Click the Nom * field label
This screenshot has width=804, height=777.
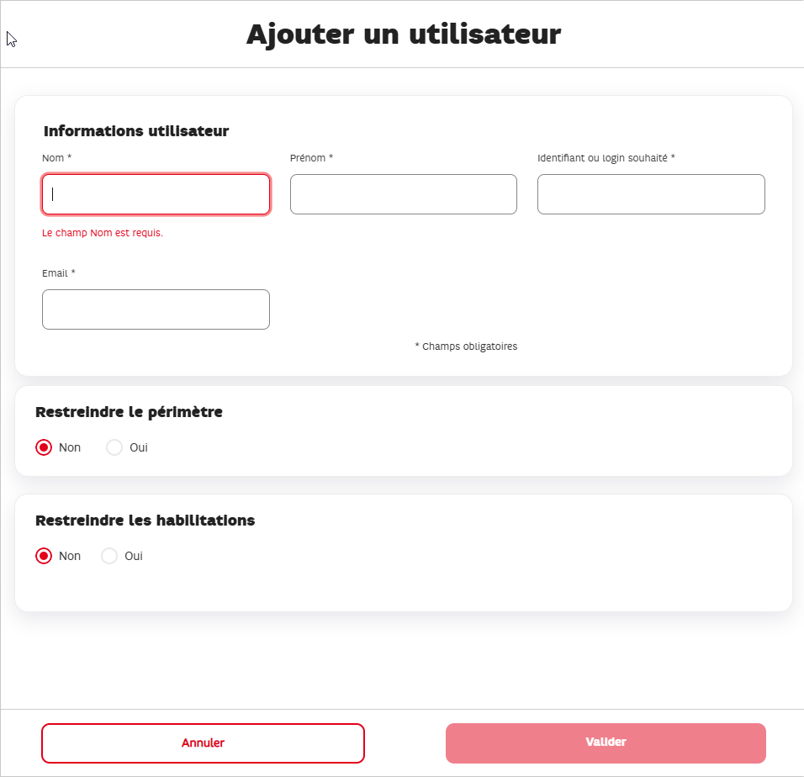click(57, 158)
